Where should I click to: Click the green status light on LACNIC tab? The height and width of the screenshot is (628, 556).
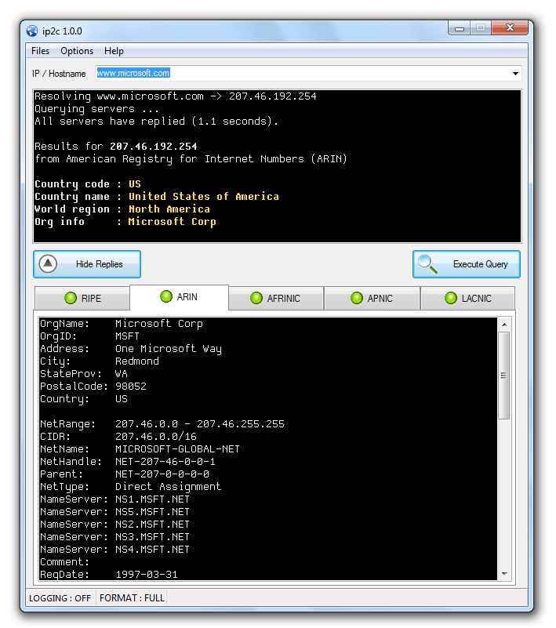[x=450, y=298]
